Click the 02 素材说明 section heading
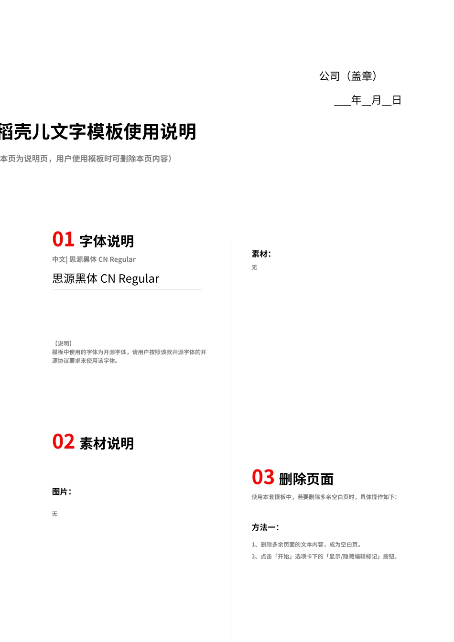The width and height of the screenshot is (454, 642). pos(94,442)
